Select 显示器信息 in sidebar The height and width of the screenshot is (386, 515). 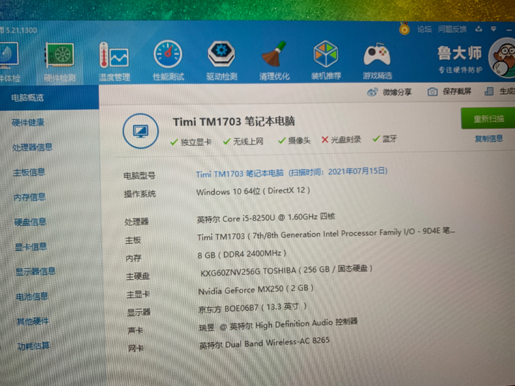[35, 271]
